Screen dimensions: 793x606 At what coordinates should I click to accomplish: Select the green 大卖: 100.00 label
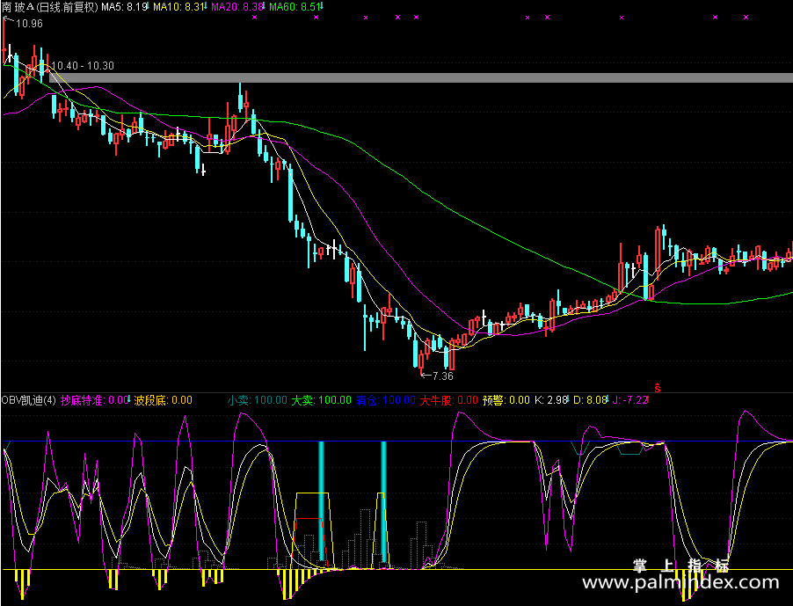[321, 400]
